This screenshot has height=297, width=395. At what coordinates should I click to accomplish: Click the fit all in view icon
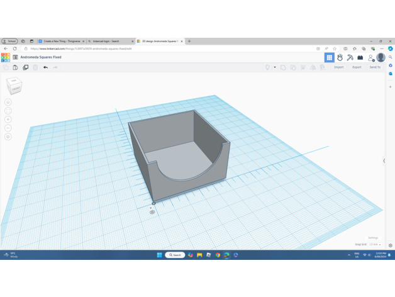(8, 110)
